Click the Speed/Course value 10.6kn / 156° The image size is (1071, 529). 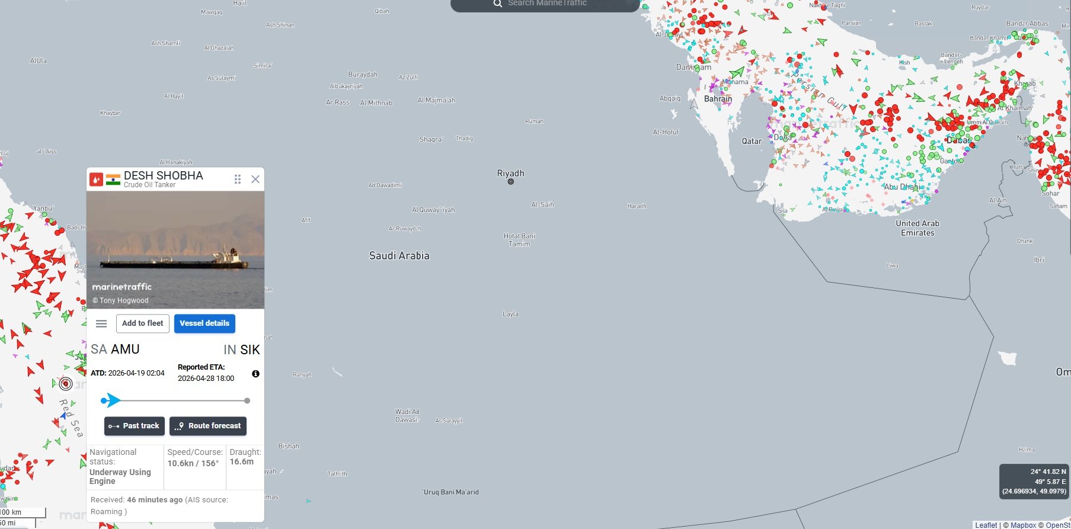click(193, 463)
